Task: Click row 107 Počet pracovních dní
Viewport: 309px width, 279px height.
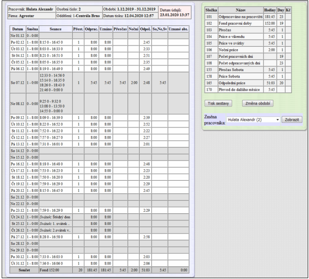Action: pyautogui.click(x=248, y=57)
